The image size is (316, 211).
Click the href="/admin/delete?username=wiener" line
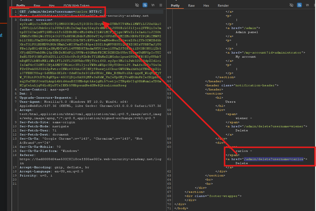[266, 126]
